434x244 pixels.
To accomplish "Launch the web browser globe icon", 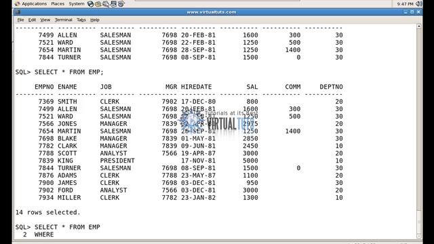I will 90,4.
